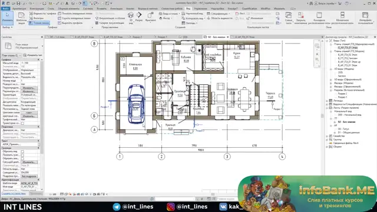Toggle the Show Crop Region checkbox
The width and height of the screenshot is (377, 212).
pos(22,155)
